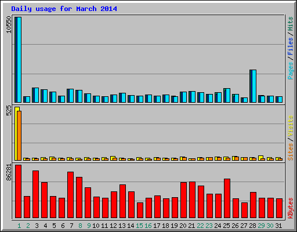Click the cyan hits bar for day 3
This screenshot has width=297, height=232.
37,95
